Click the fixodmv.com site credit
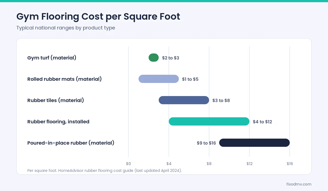 [299, 184]
